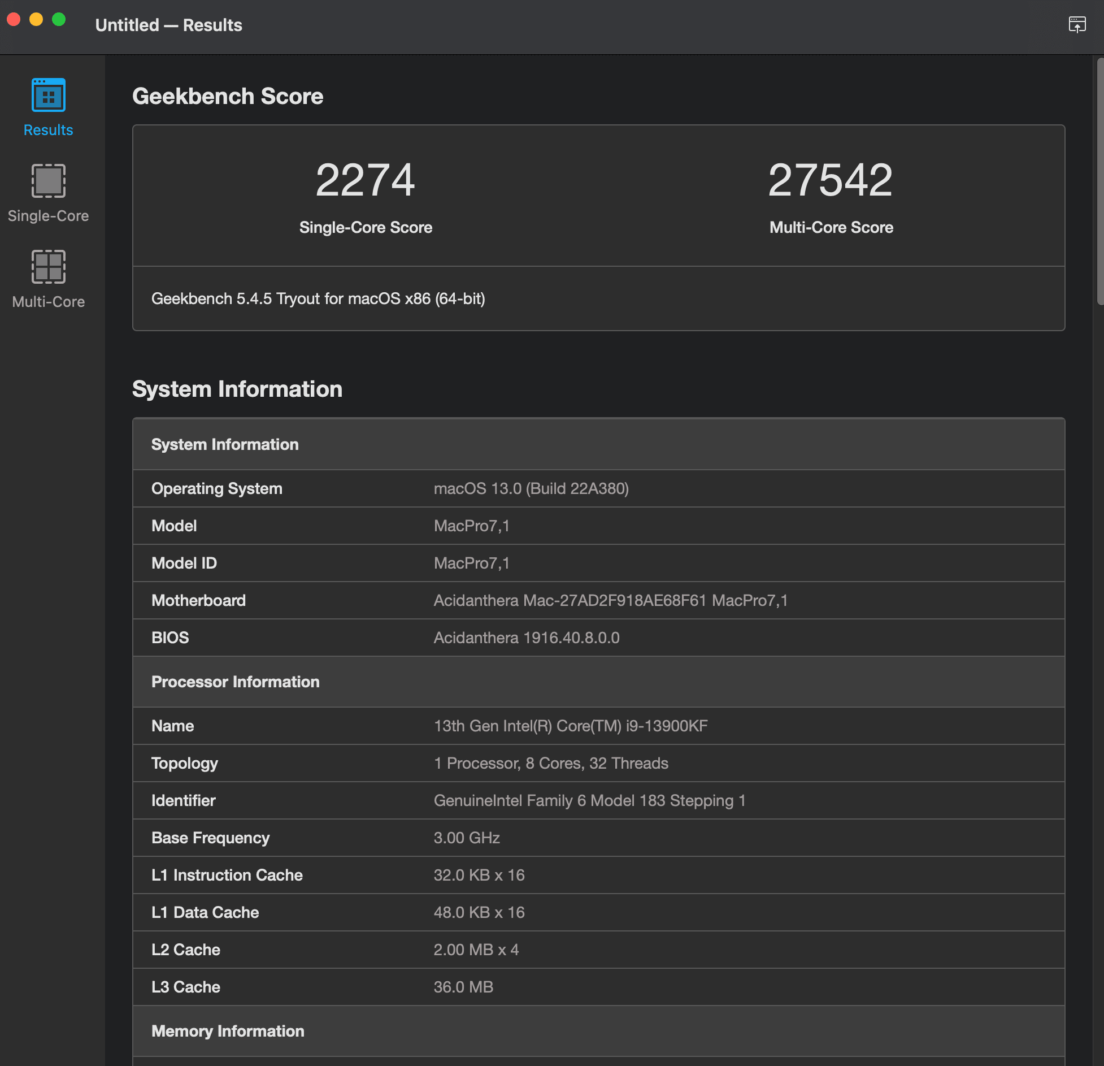1104x1066 pixels.
Task: Click the MacPro7,1 value in Model row
Action: point(472,526)
